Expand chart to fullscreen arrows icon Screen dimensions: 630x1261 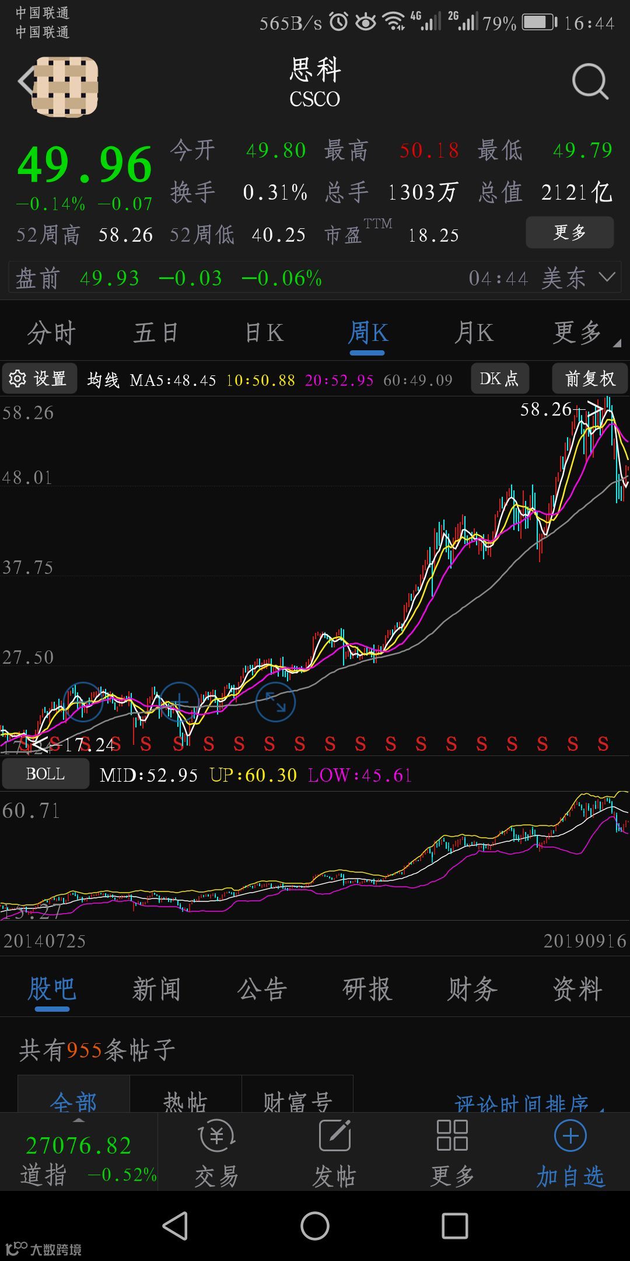(x=275, y=702)
